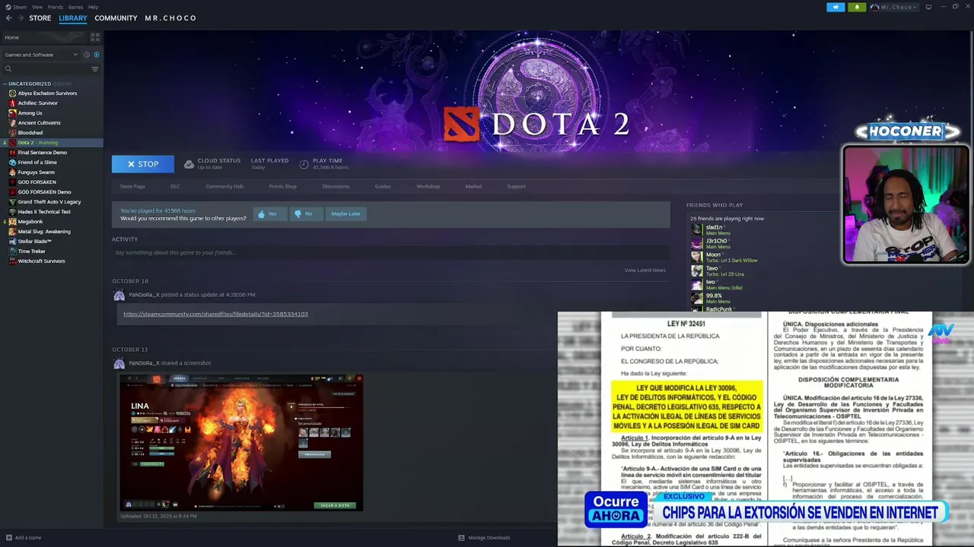Stop the running Dota 2 game
Screen dimensions: 974x547
[x=143, y=164]
